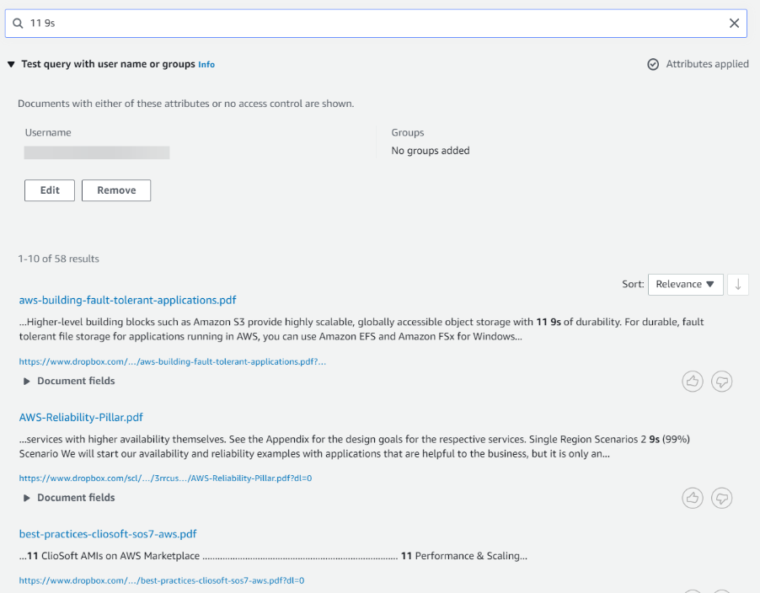The width and height of the screenshot is (760, 593).
Task: Thumbs up the fault-tolerant applications result
Action: tap(692, 382)
